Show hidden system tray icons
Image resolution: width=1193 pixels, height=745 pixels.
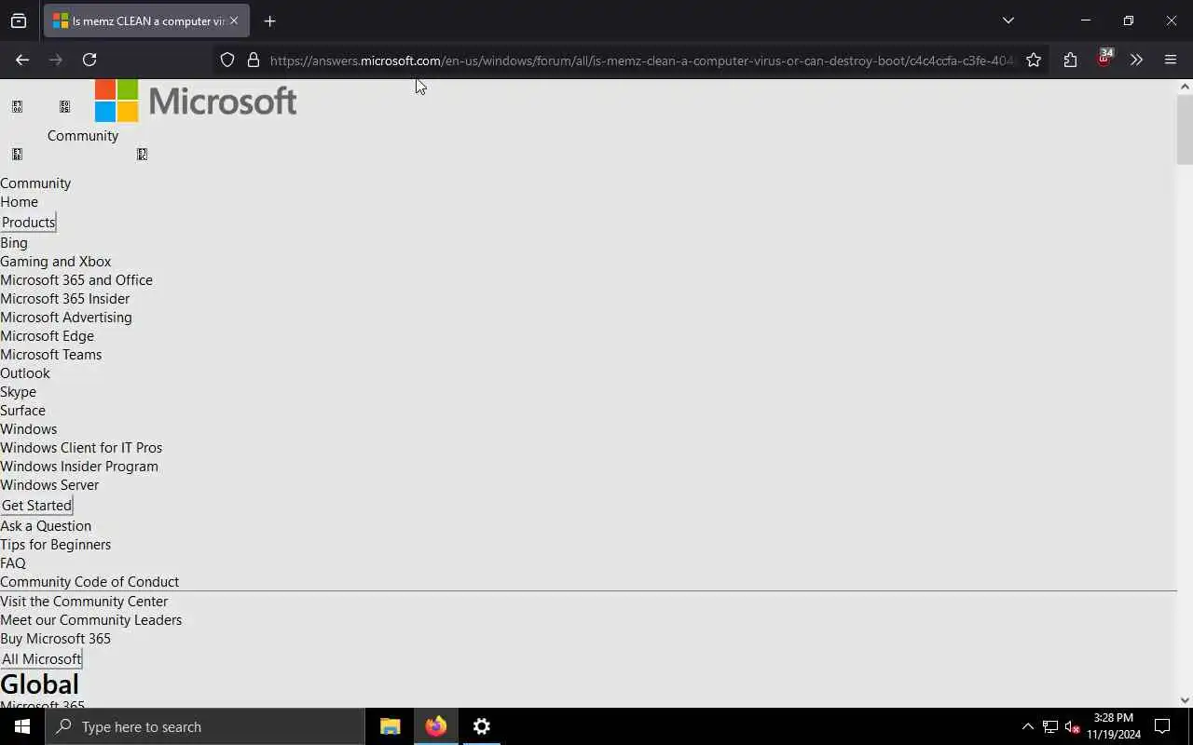coord(1027,726)
